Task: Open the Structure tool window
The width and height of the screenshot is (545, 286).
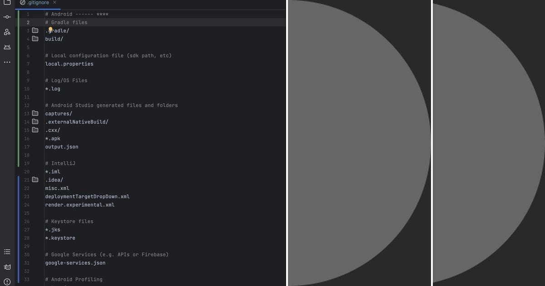Action: pos(7,32)
